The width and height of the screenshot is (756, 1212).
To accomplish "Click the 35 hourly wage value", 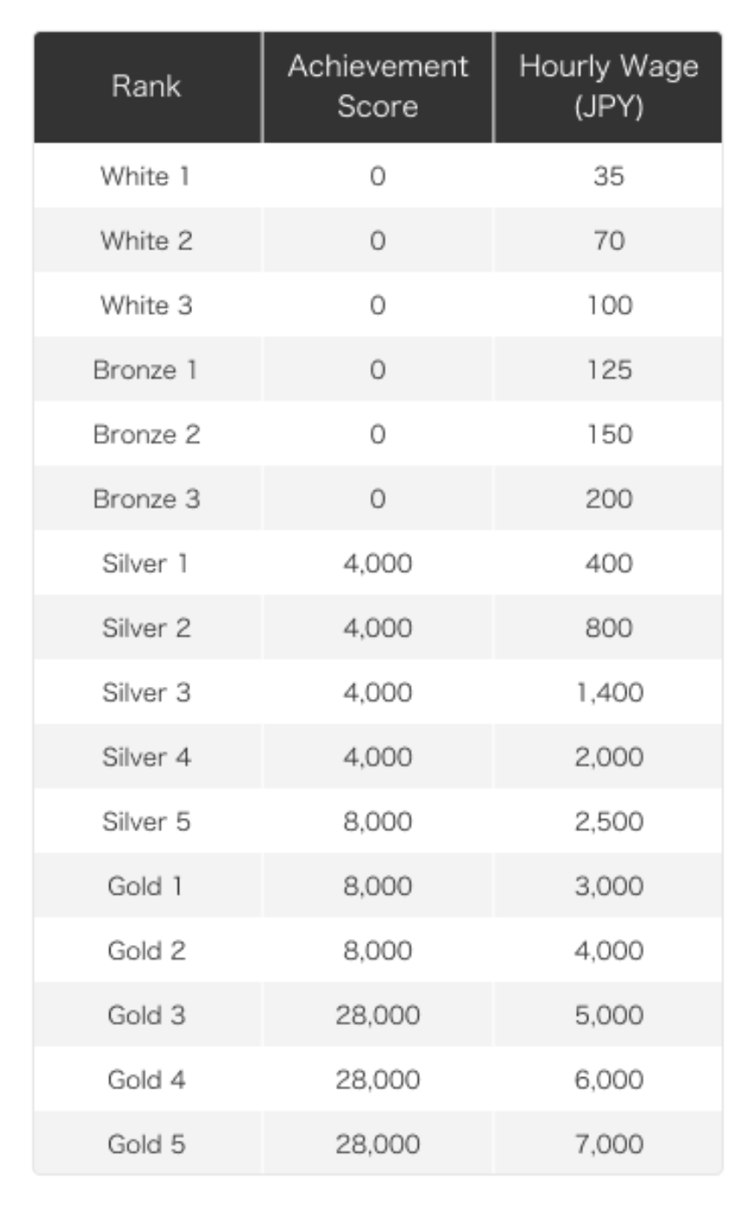I will point(608,176).
